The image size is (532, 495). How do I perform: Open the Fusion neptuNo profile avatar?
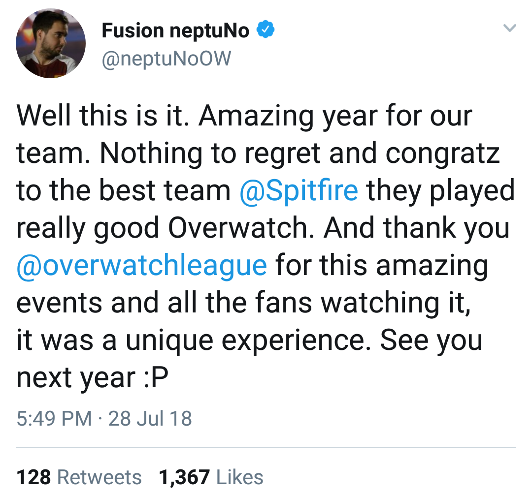tap(51, 44)
